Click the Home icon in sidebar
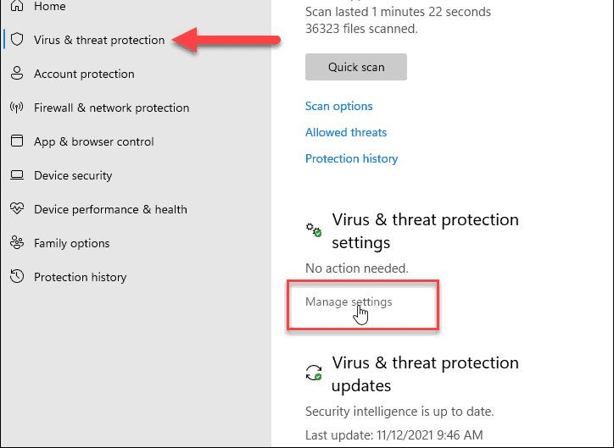 [x=17, y=6]
